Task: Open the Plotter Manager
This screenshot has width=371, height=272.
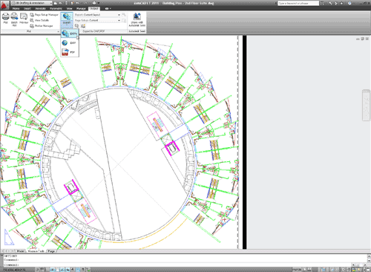Action: pos(42,26)
